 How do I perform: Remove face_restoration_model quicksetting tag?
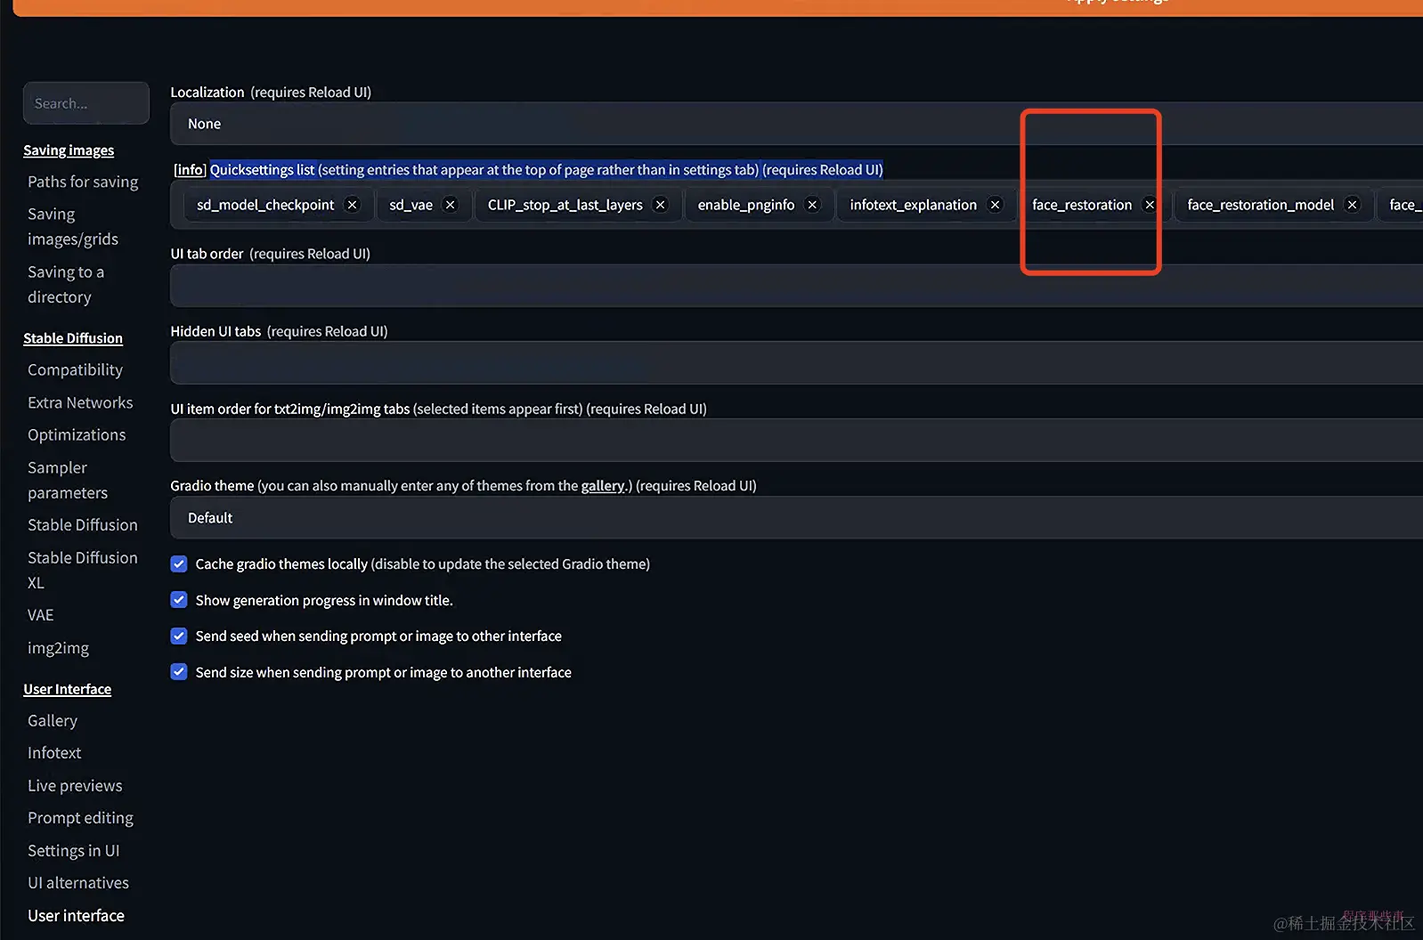coord(1353,205)
